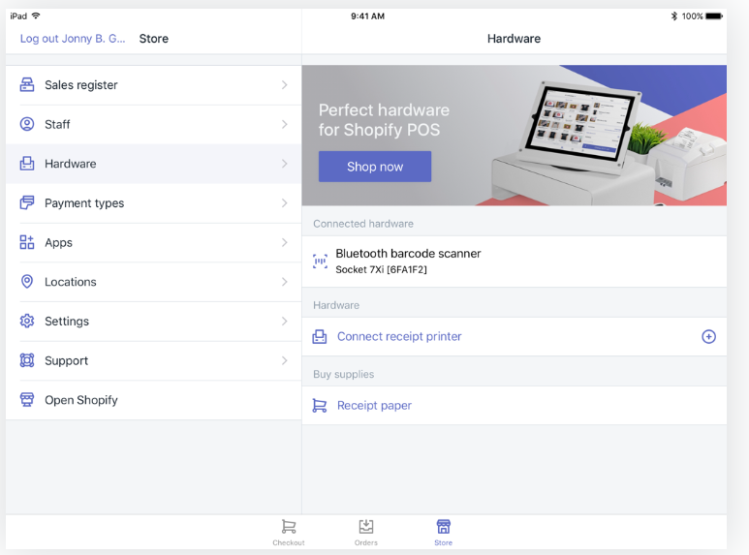Expand Sales register with its chevron

(x=284, y=85)
